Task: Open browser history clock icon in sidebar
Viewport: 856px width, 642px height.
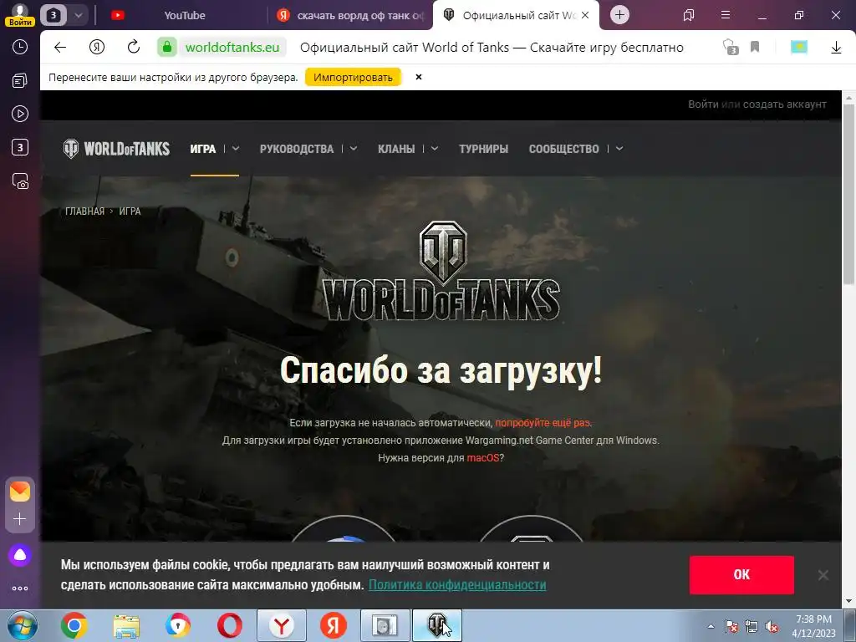Action: pos(20,47)
